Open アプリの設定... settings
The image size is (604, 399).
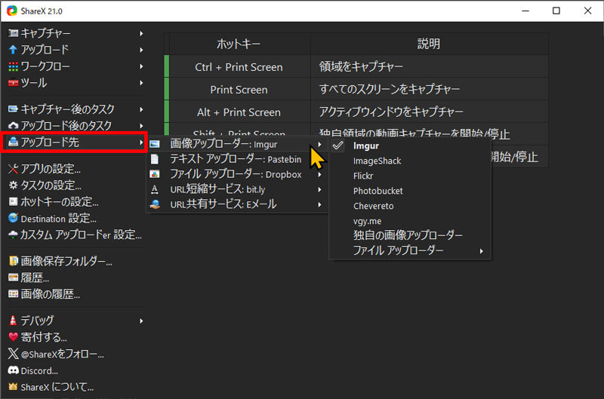51,169
